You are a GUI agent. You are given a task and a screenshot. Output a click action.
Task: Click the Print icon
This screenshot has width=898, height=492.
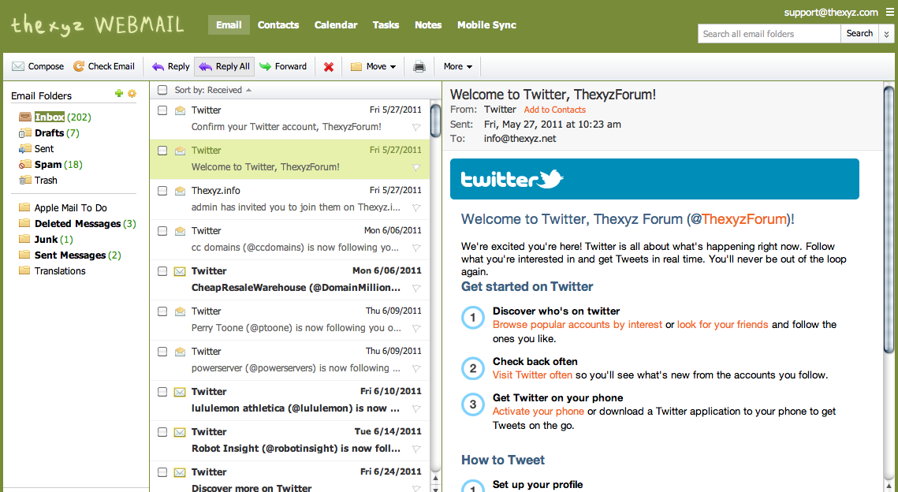(x=419, y=67)
